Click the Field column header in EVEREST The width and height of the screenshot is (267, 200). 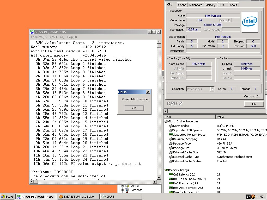point(190,117)
